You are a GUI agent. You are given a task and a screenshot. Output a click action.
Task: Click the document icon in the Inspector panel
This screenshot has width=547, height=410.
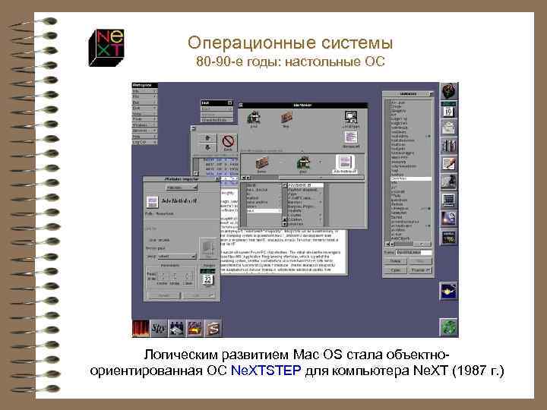(x=152, y=202)
